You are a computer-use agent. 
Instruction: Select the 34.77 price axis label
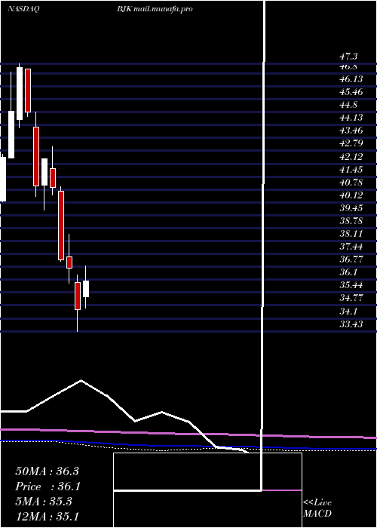coord(351,298)
